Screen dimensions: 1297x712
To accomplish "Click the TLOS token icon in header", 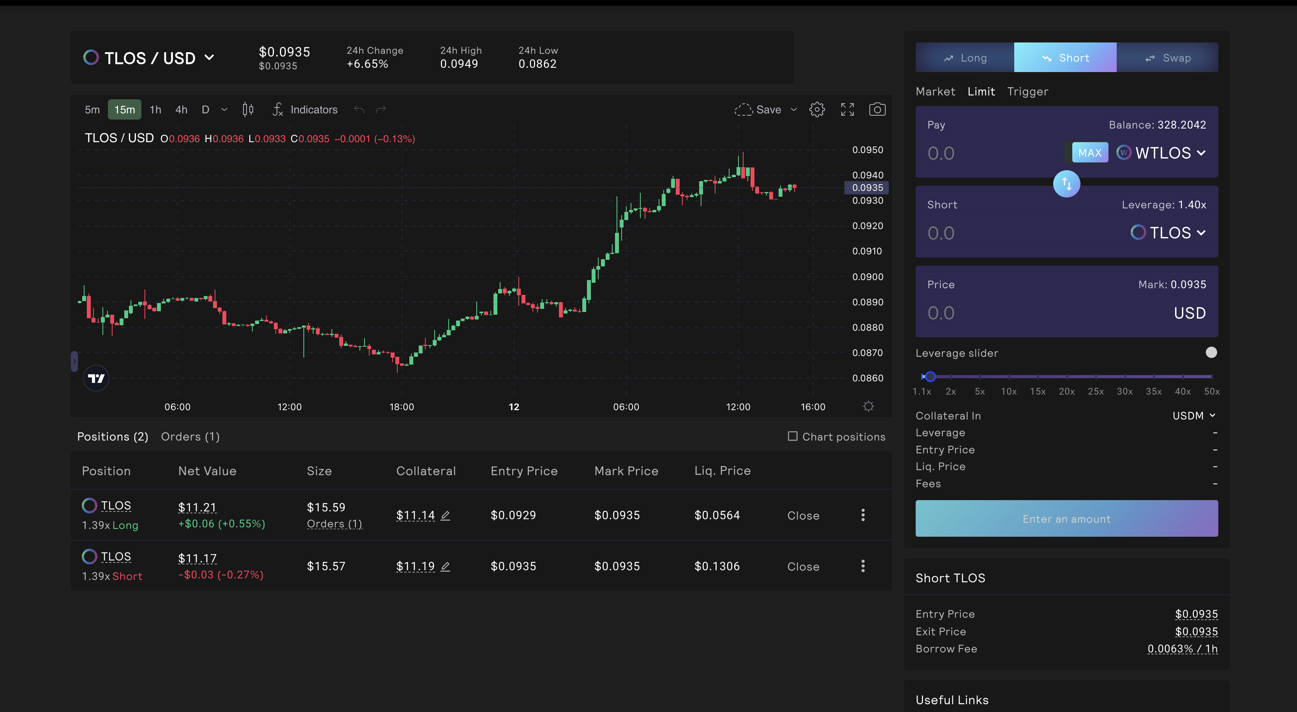I will point(91,57).
